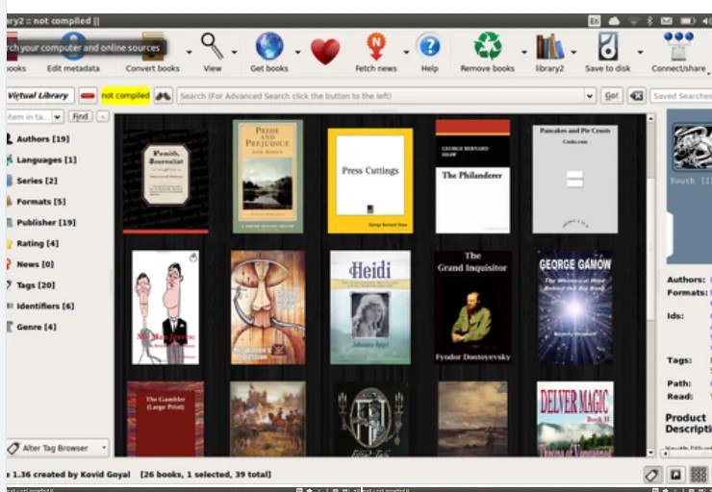712x492 pixels.
Task: Select The Gambler (Large Print) cover
Action: click(x=165, y=419)
